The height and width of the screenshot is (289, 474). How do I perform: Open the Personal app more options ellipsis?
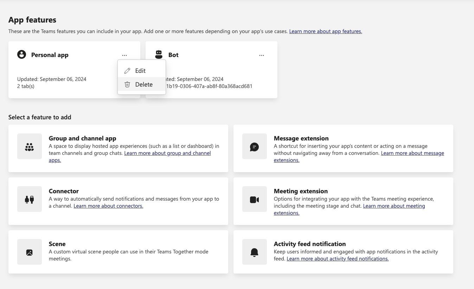124,55
